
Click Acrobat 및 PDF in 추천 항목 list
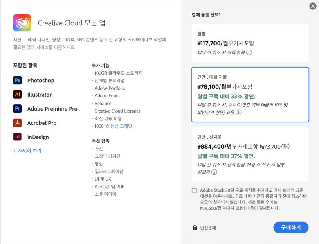110,187
